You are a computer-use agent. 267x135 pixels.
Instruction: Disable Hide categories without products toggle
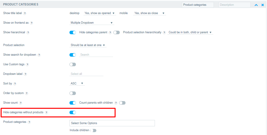pyautogui.click(x=73, y=112)
